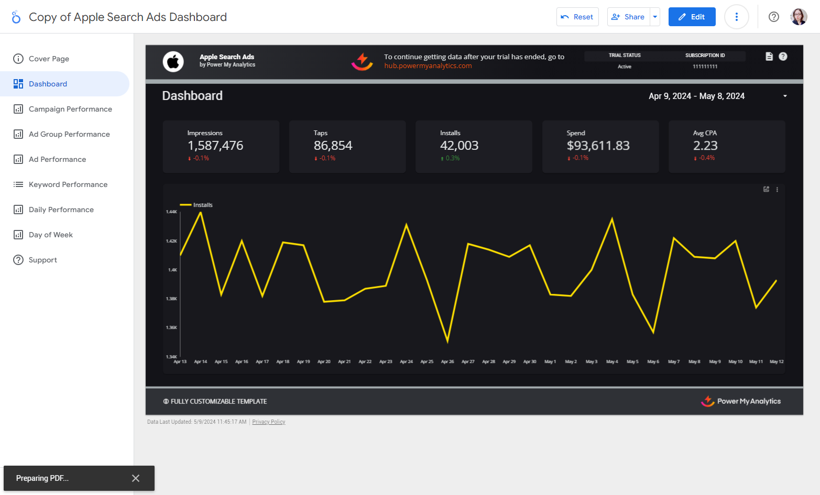Switch to the Day of Week page

click(x=51, y=235)
